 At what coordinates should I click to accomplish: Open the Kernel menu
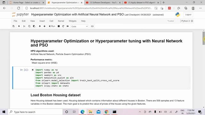pyautogui.click(x=61, y=21)
